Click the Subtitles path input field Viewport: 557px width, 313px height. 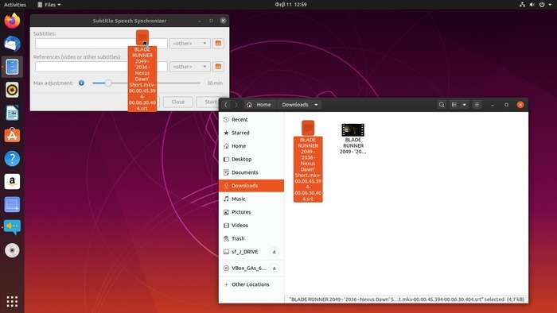coord(101,43)
